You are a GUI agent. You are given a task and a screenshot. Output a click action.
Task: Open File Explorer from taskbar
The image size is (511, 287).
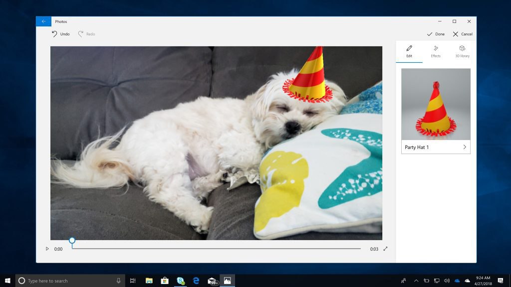(149, 281)
